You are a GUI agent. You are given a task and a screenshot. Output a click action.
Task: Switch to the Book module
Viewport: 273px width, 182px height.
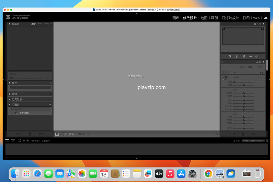pyautogui.click(x=215, y=18)
